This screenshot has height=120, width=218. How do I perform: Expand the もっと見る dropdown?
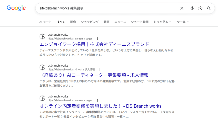click(x=162, y=22)
